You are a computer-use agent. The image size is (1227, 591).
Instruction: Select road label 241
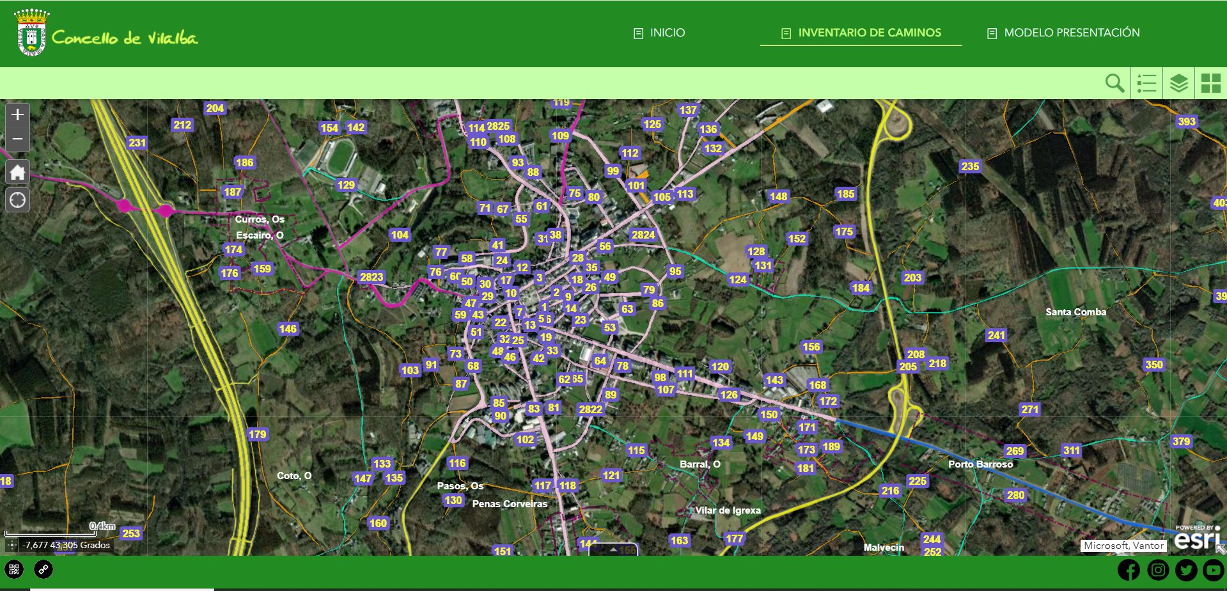(996, 335)
